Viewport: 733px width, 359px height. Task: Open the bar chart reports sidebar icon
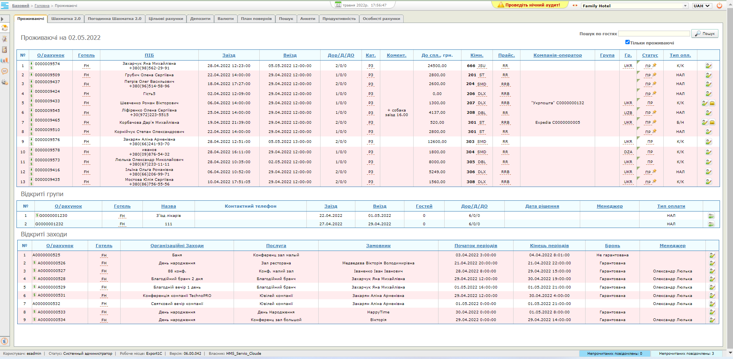tap(5, 61)
